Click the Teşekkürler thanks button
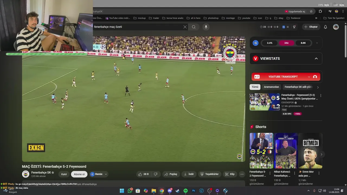This screenshot has height=195, width=347. point(209,174)
